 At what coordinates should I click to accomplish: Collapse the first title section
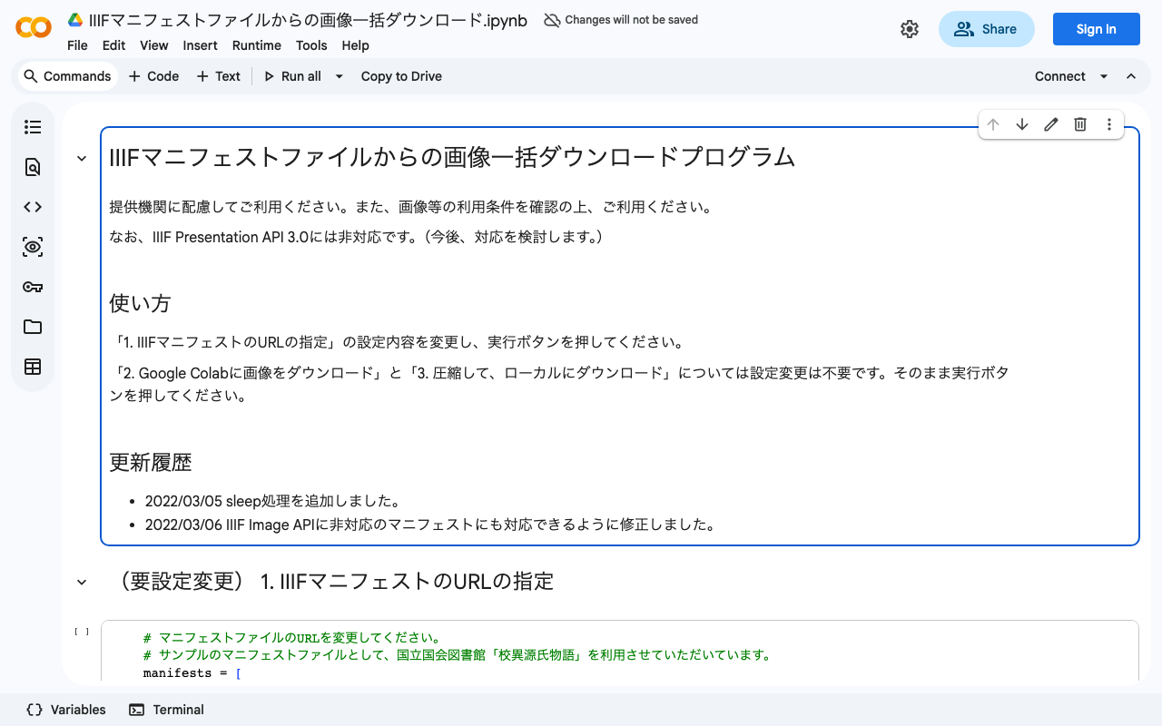82,158
